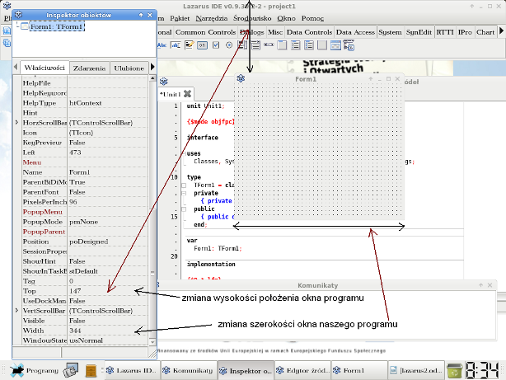Select the TPanel component icon in the palette

(x=322, y=45)
